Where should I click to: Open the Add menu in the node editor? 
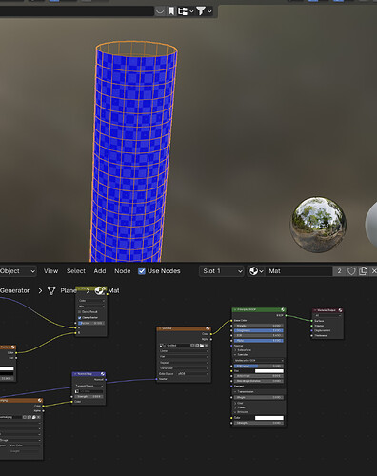pyautogui.click(x=100, y=271)
